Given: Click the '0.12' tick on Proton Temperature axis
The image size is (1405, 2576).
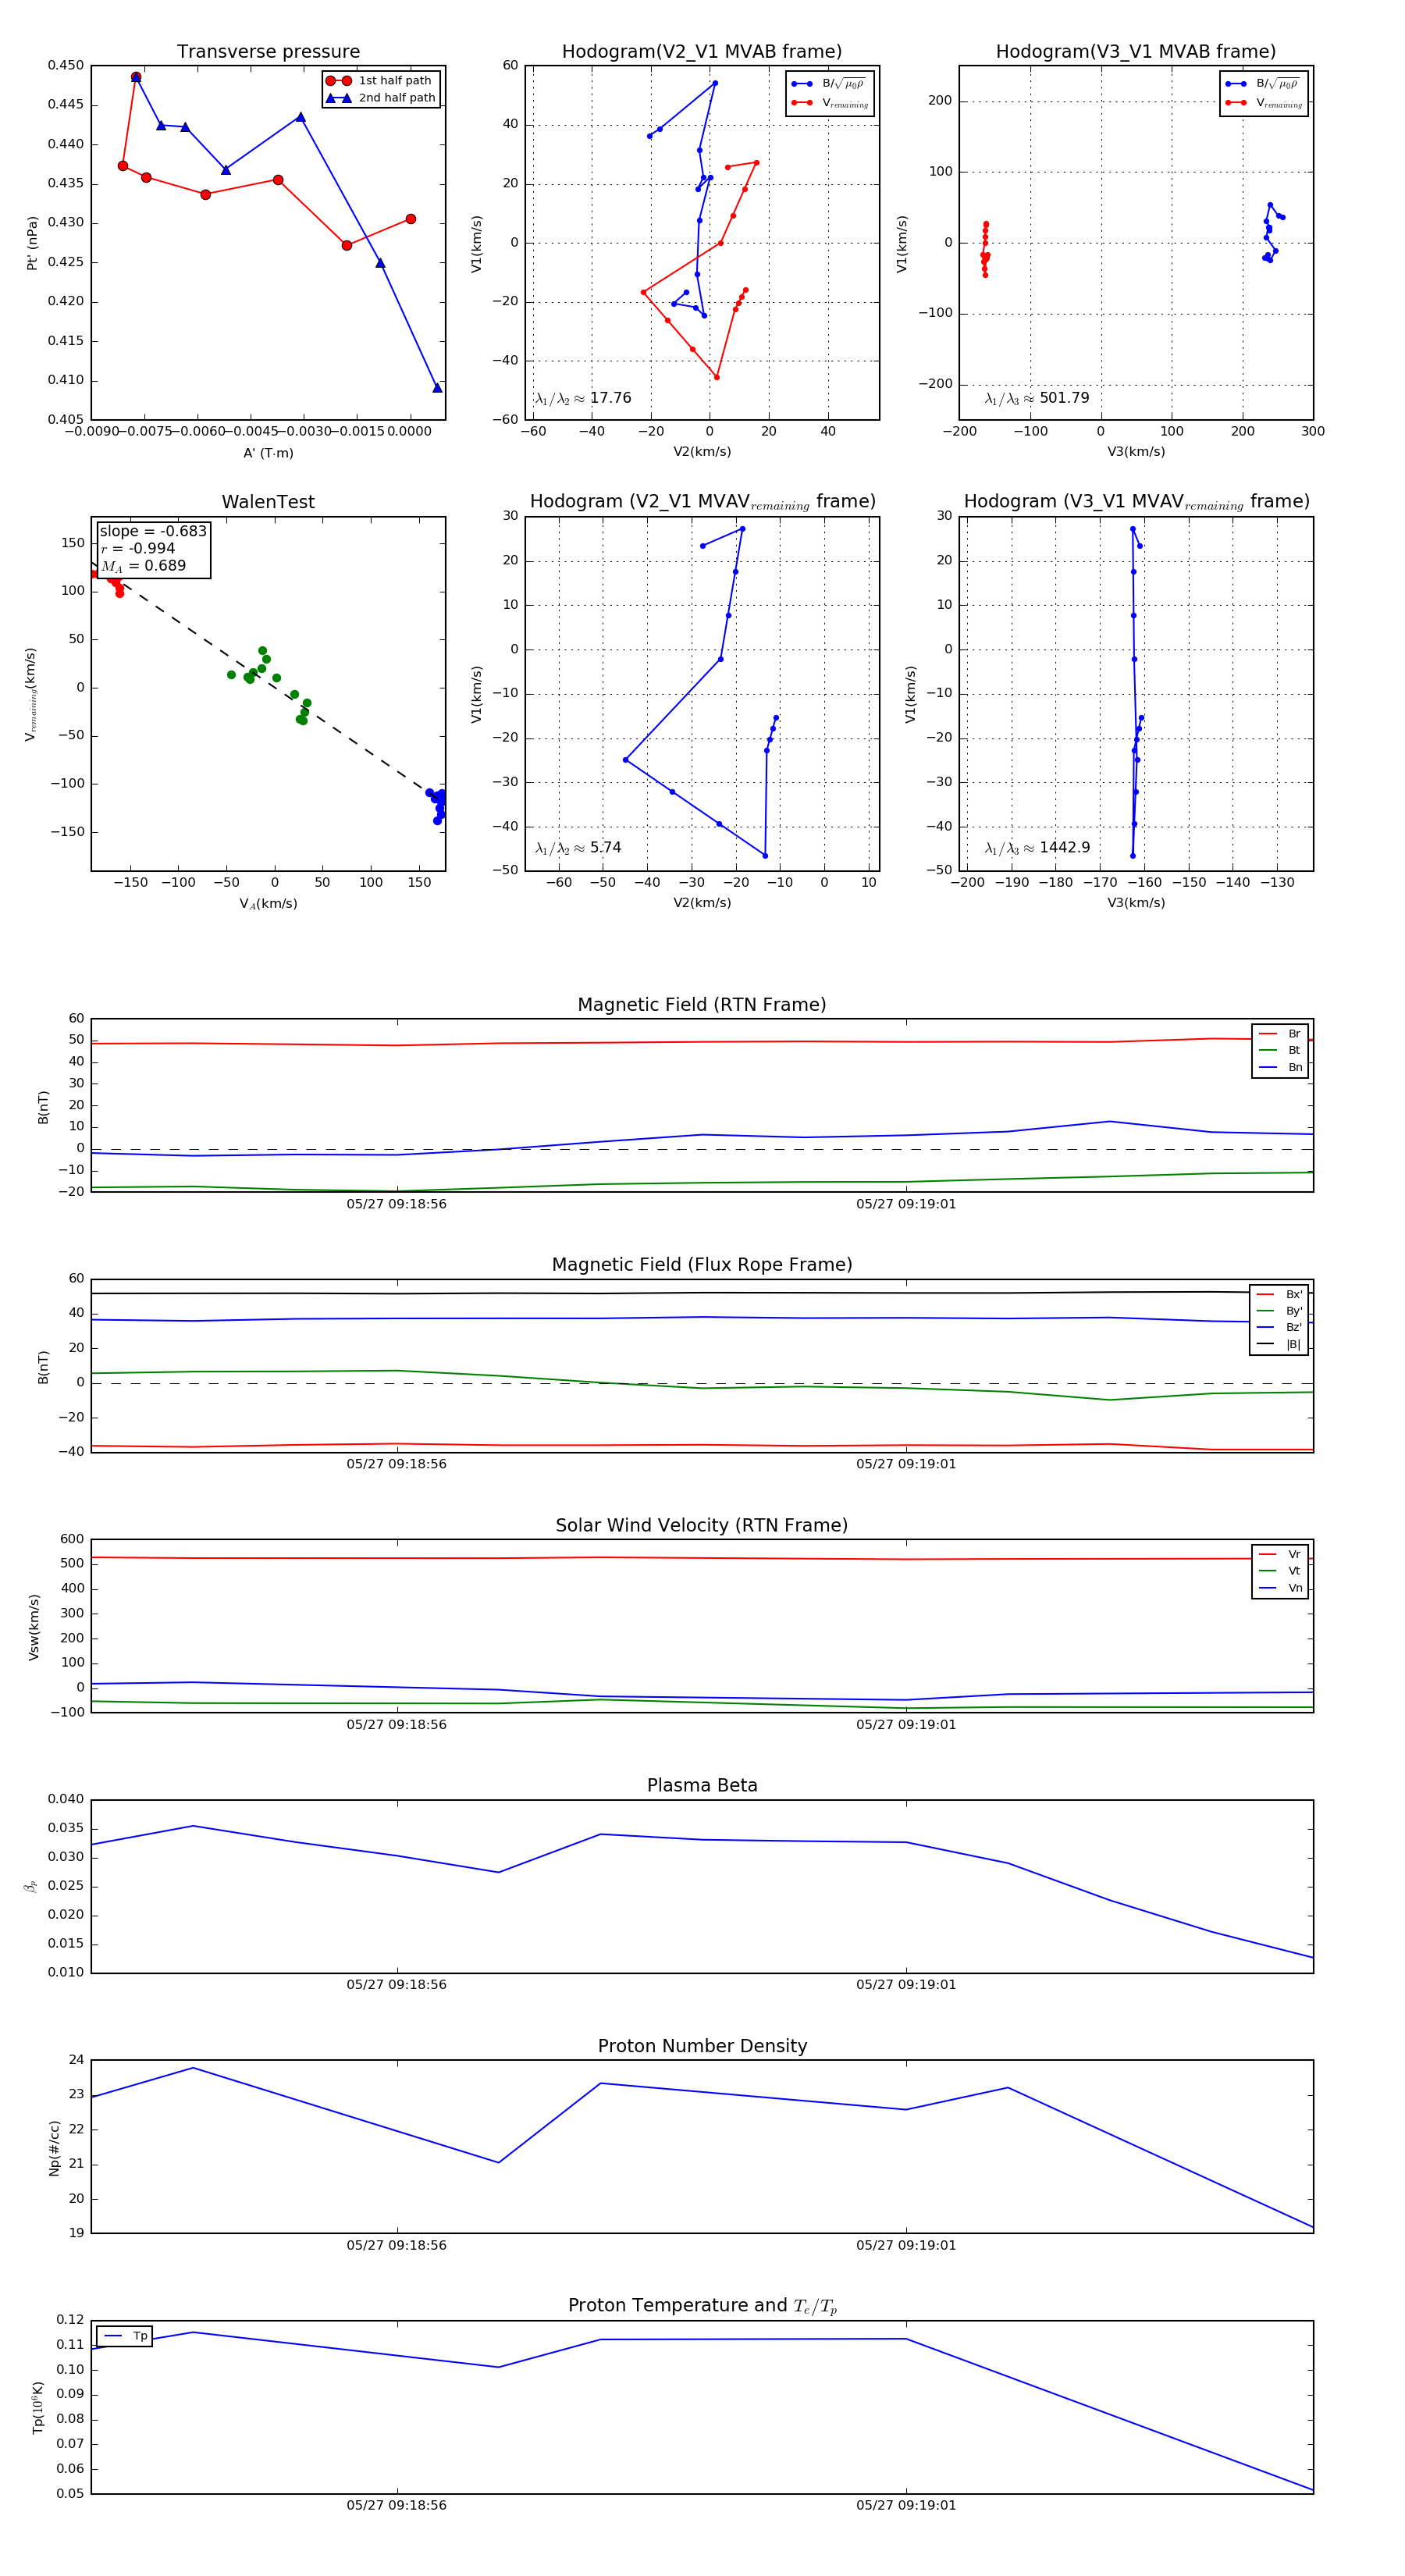Looking at the screenshot, I should [70, 2320].
